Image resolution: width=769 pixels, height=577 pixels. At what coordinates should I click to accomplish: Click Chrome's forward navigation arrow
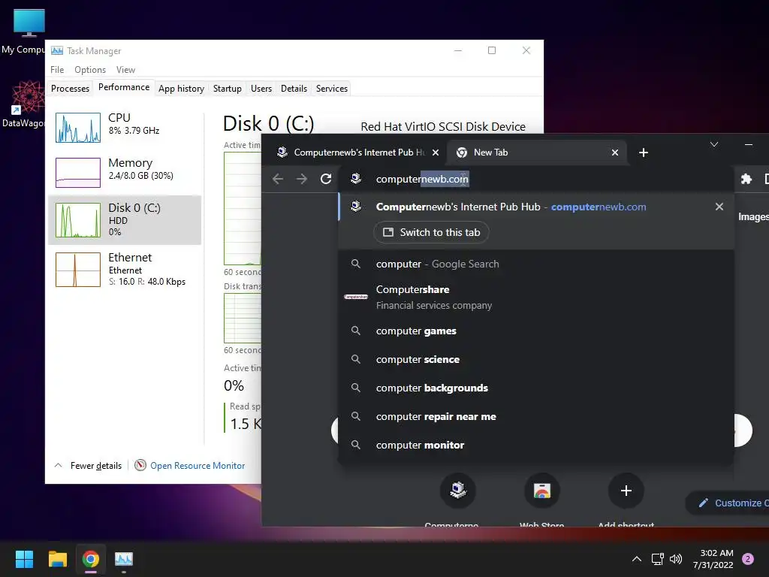[x=302, y=179]
